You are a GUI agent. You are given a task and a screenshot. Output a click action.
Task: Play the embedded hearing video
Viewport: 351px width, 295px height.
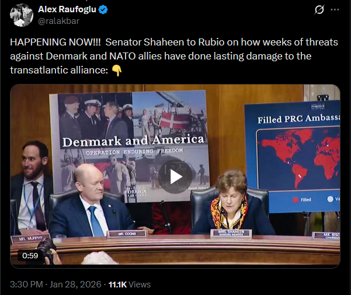tap(175, 177)
